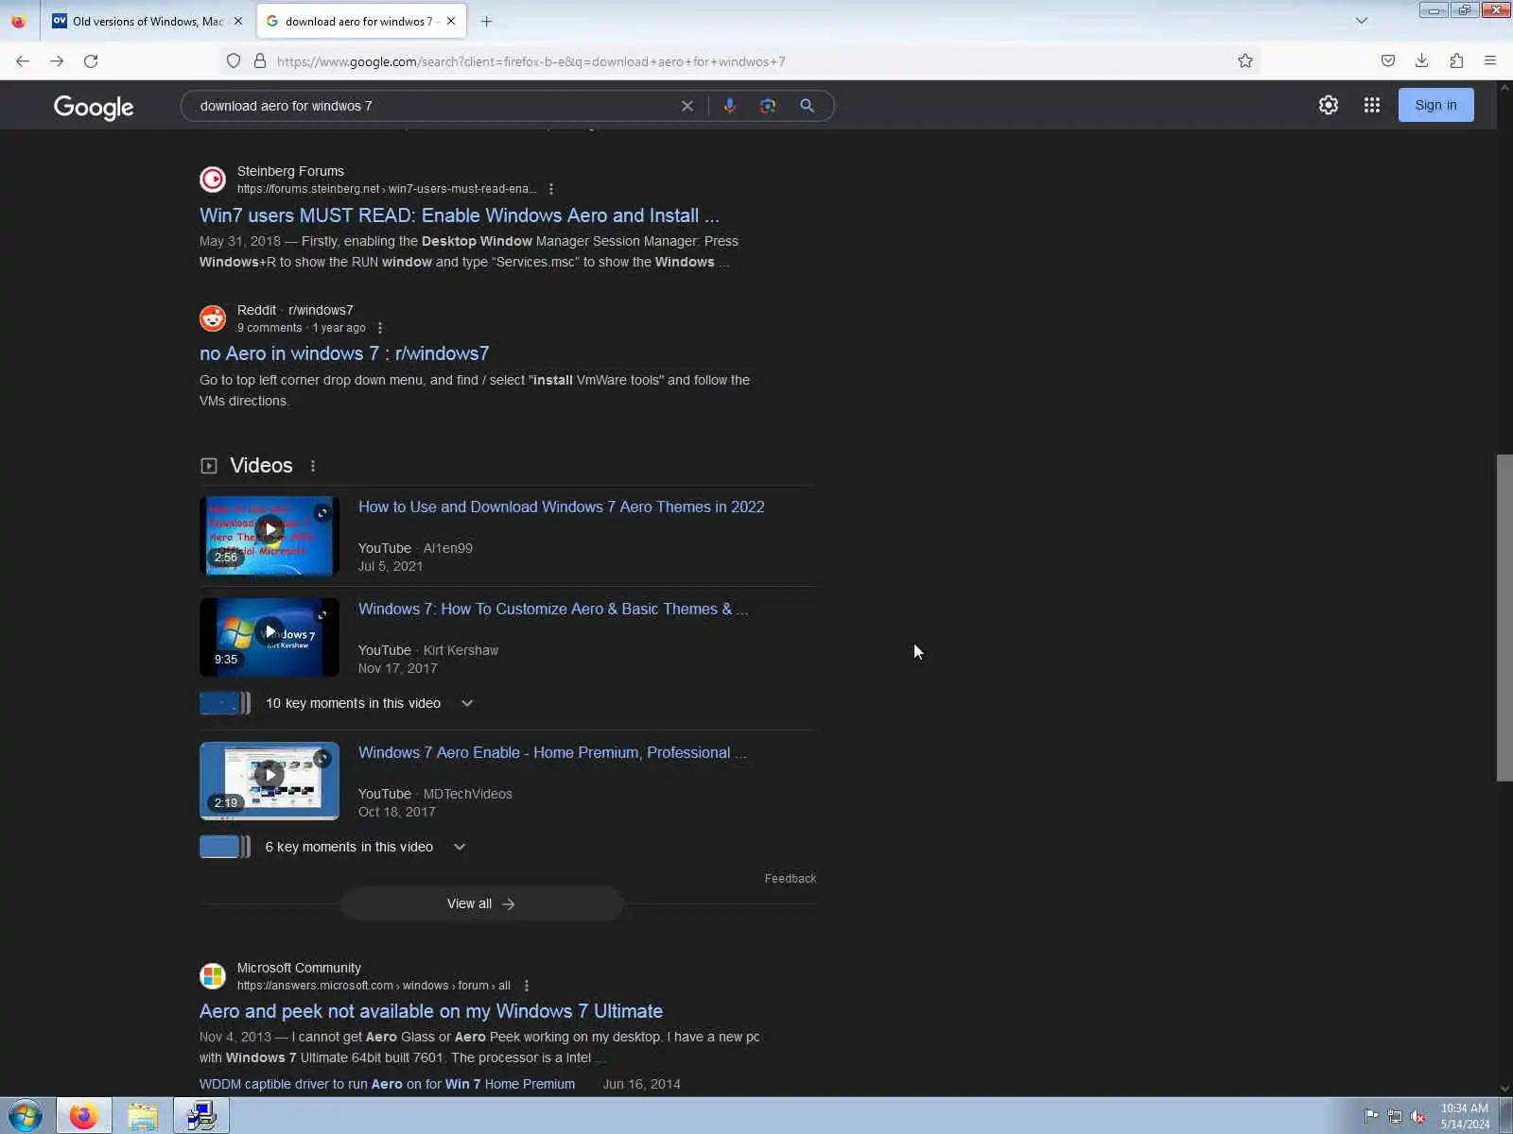Focus the Firefox address bar

click(747, 61)
